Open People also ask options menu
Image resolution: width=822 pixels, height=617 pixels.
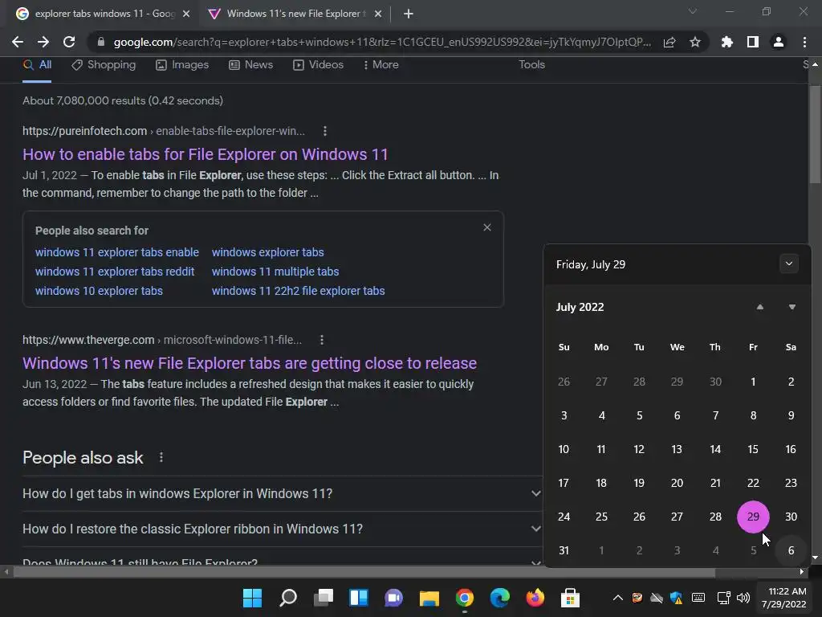(x=161, y=457)
